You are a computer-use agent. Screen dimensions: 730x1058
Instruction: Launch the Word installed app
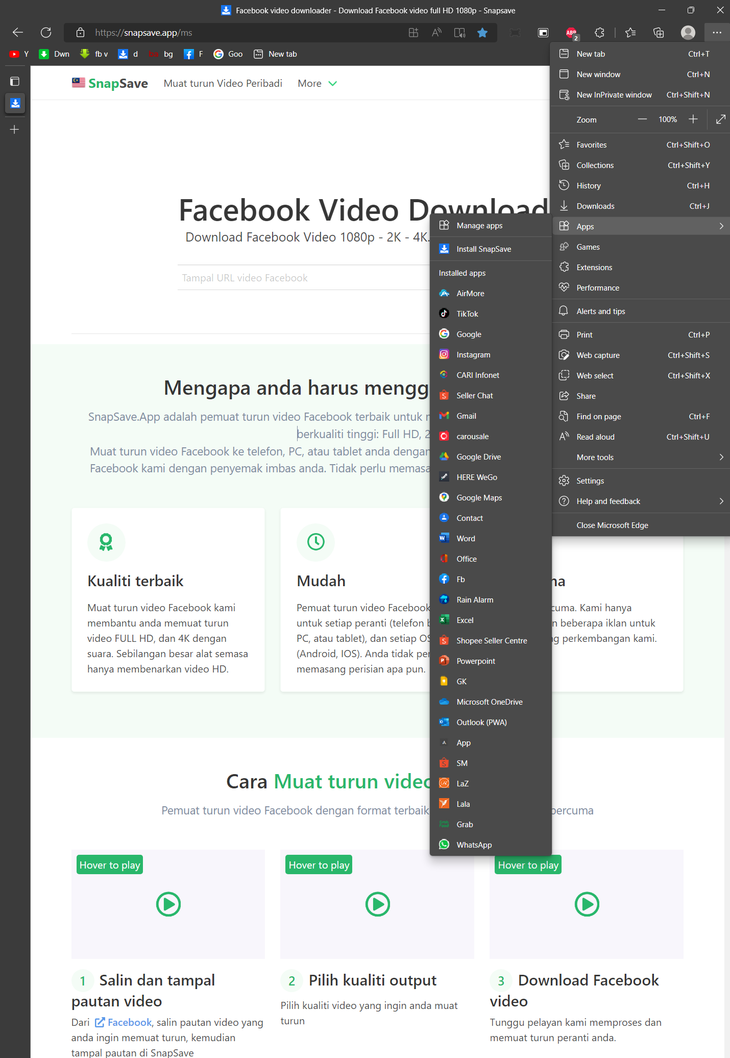[x=491, y=539]
